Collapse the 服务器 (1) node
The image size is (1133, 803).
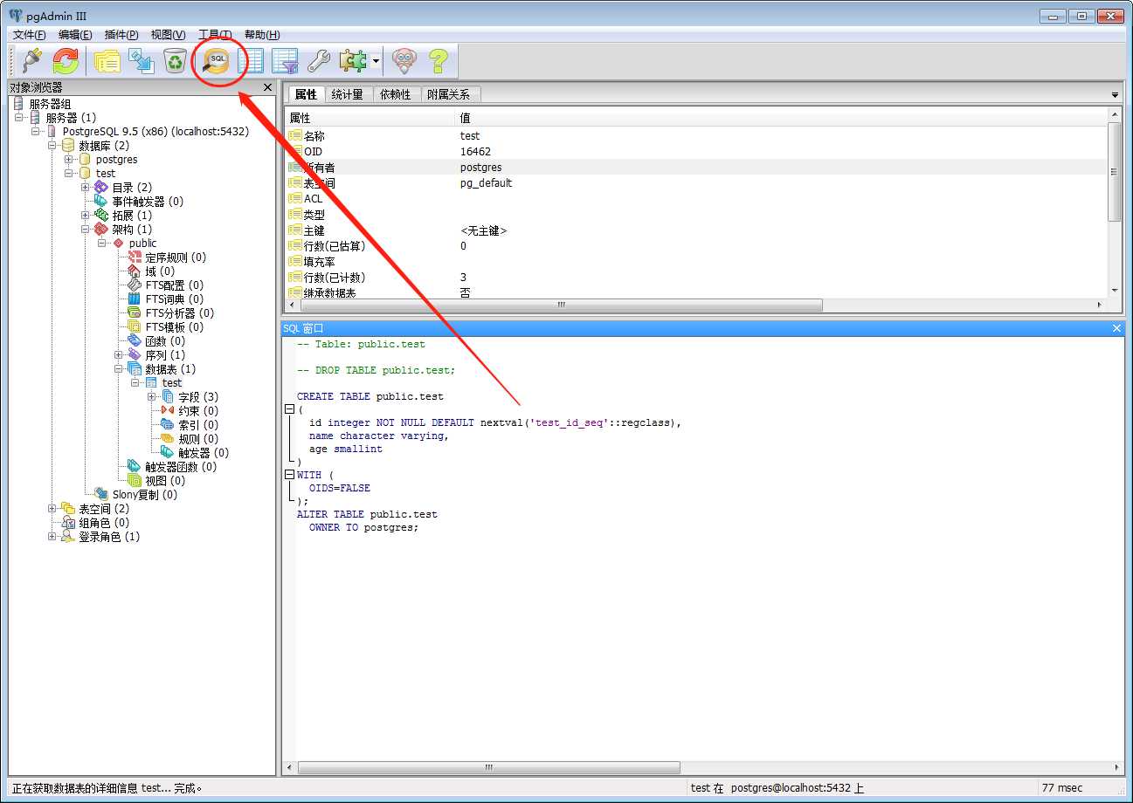coord(19,118)
